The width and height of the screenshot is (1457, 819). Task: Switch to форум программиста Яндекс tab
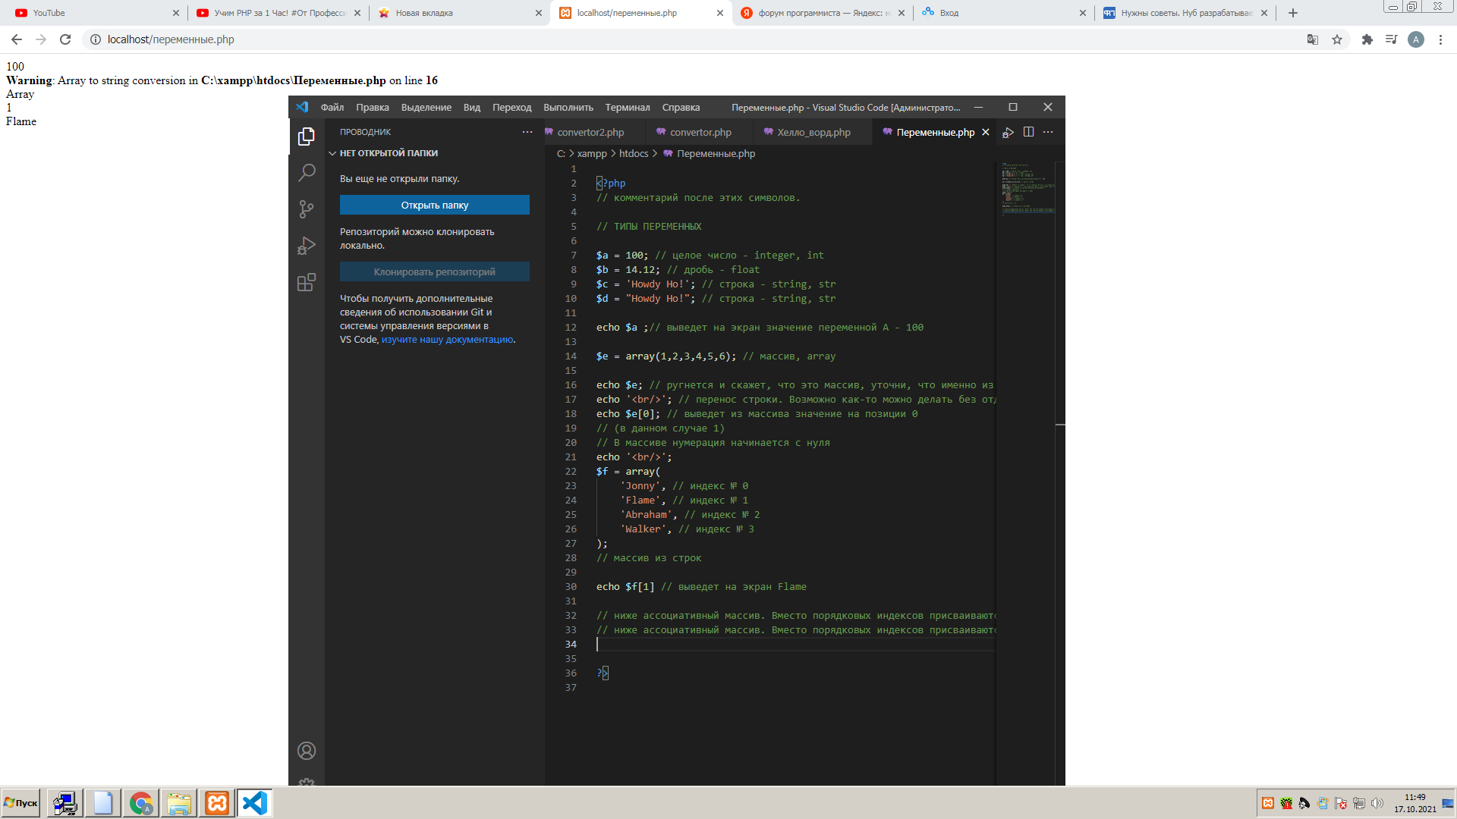[822, 13]
